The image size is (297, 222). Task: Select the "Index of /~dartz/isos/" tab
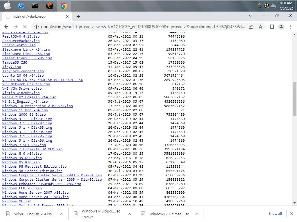(x=37, y=16)
